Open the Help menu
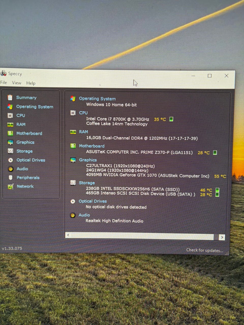The image size is (244, 325). [31, 83]
